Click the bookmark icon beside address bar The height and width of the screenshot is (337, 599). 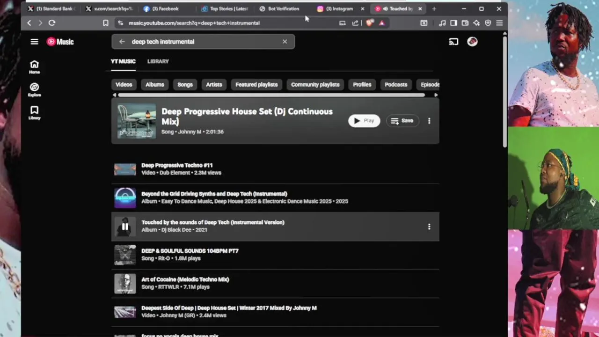105,22
